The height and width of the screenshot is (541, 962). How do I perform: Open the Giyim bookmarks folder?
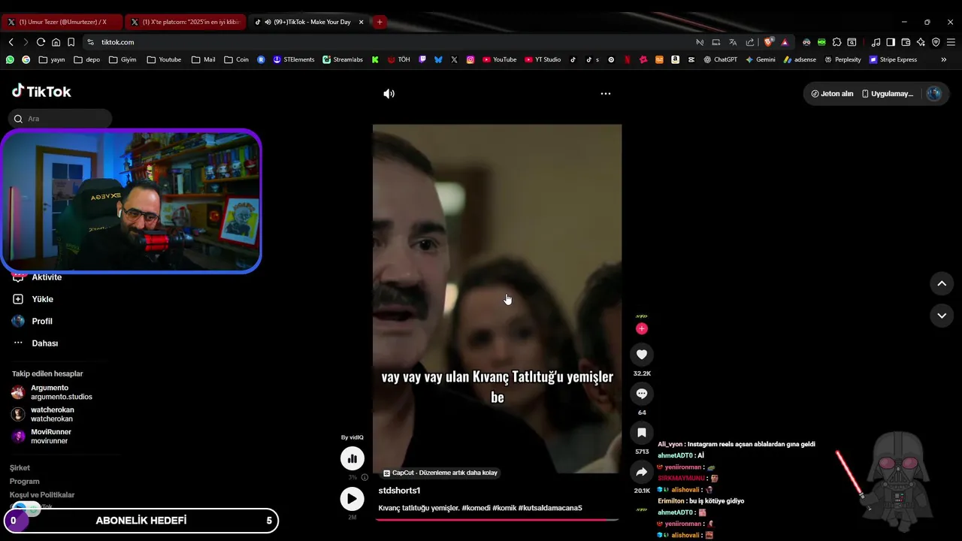click(123, 59)
